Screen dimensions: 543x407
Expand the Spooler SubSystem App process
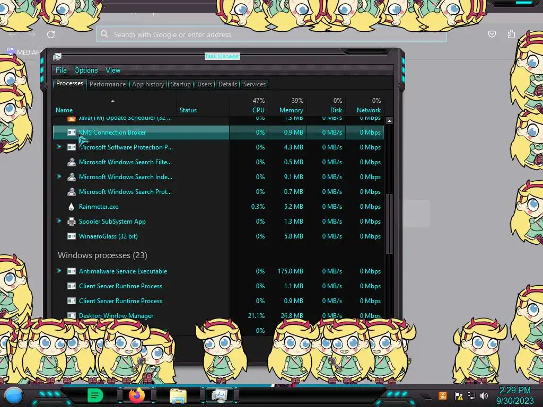[x=59, y=221]
